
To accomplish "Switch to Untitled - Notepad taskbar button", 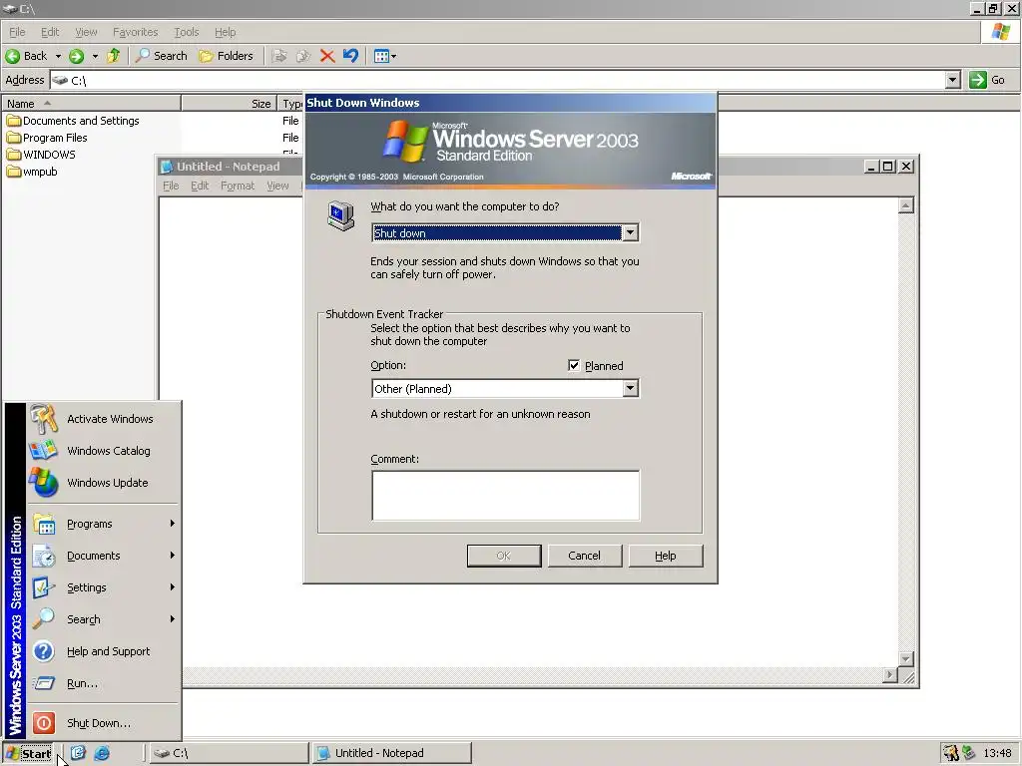I will (x=391, y=753).
